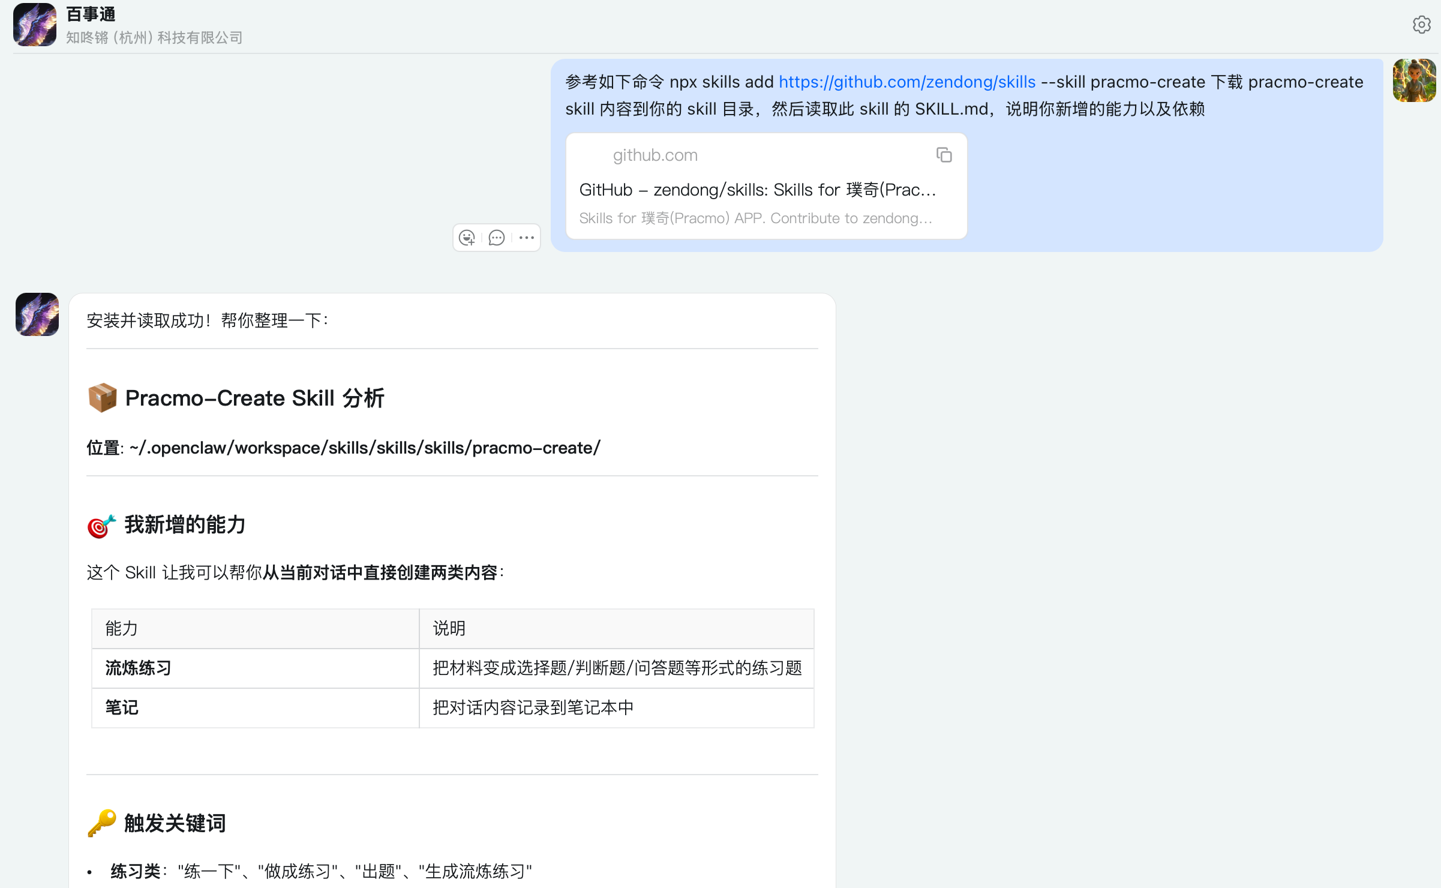Click the sender's avatar beside blue message
This screenshot has width=1441, height=888.
point(1415,80)
